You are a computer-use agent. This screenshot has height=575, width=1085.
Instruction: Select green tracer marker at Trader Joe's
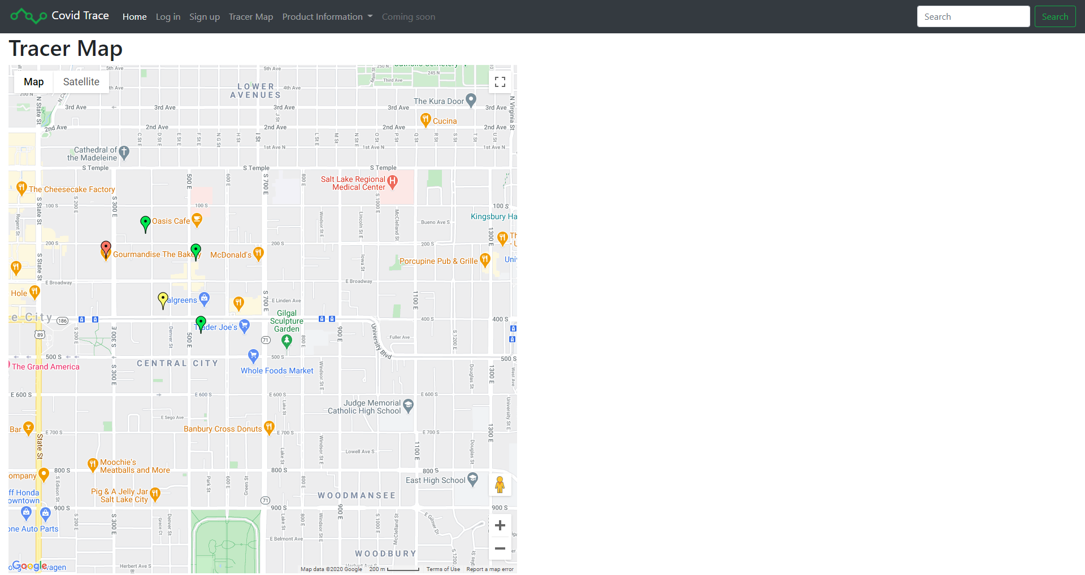[201, 324]
